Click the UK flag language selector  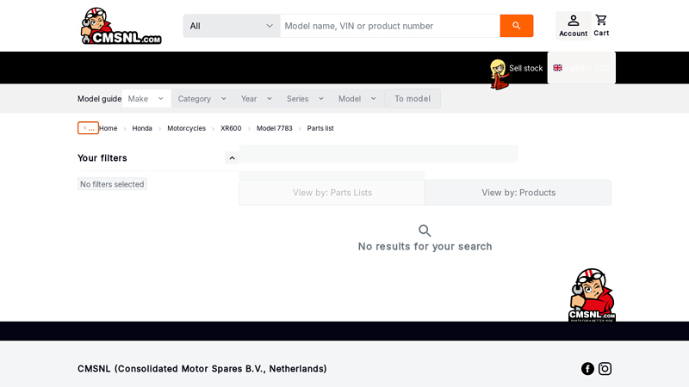(581, 68)
